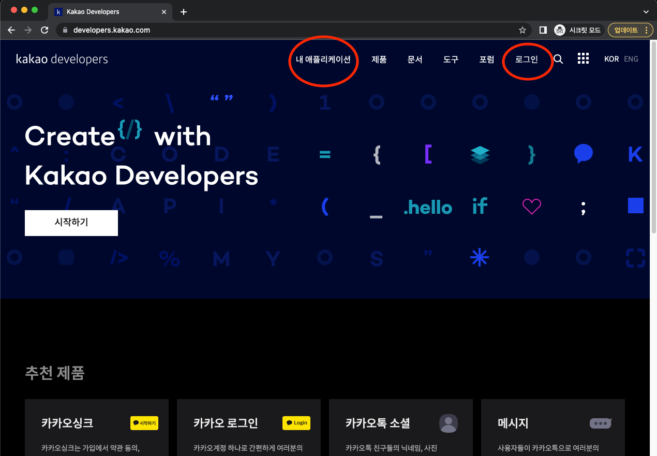Viewport: 657px width, 456px height.
Task: Bookmark this page with the star icon
Action: pyautogui.click(x=522, y=30)
